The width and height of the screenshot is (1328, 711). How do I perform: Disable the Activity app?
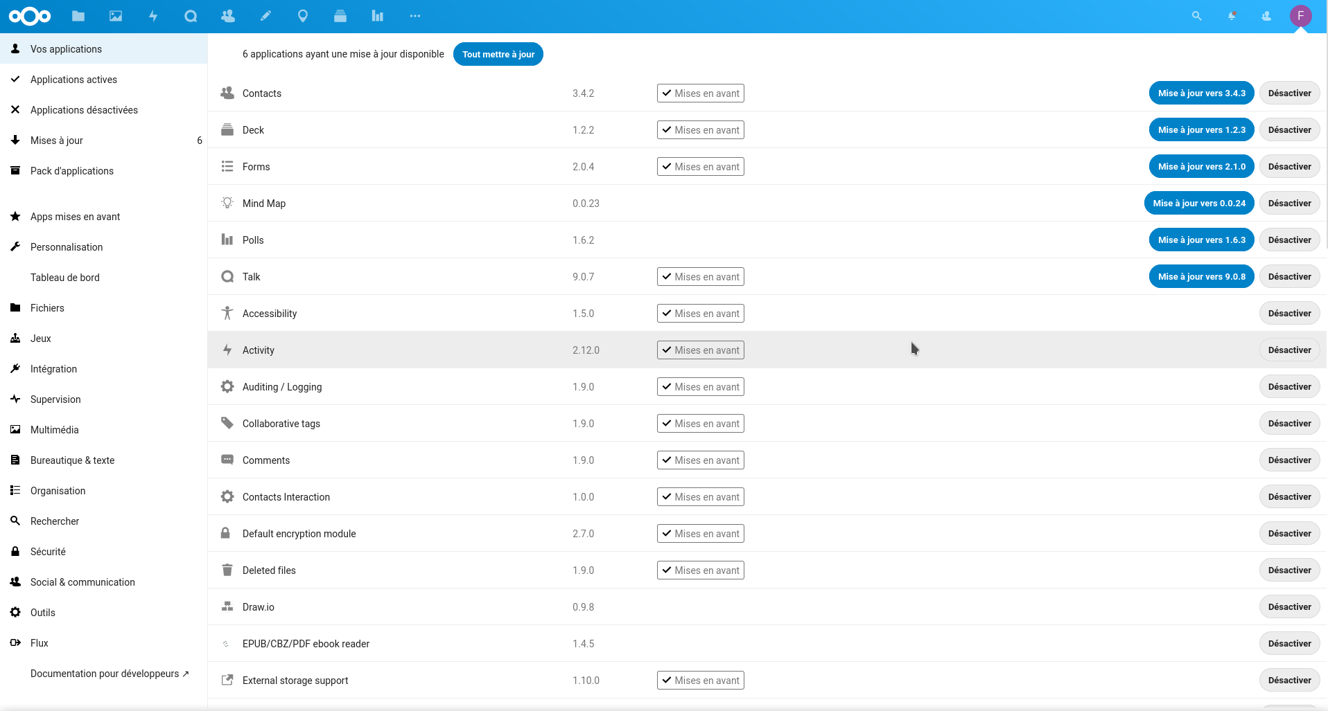(x=1289, y=350)
